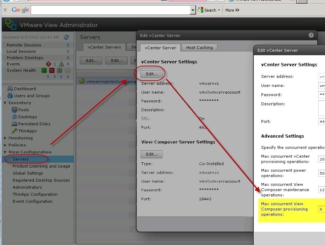Viewport: 325px width, 245px height.
Task: Click the Desktops icon in Inventory
Action: pyautogui.click(x=14, y=117)
